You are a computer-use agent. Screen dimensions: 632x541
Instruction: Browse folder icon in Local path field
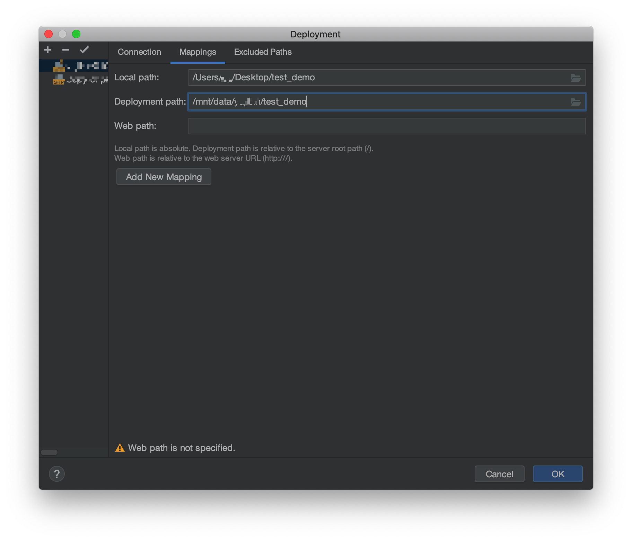(576, 78)
